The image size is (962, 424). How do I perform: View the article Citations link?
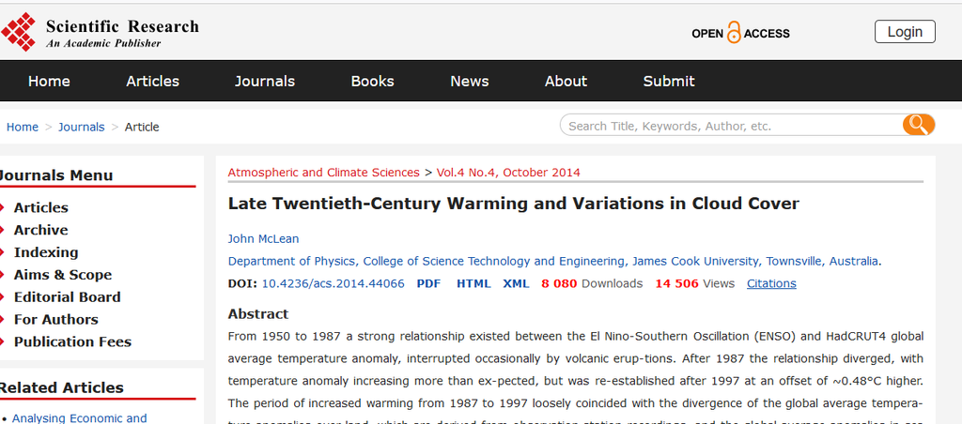coord(771,283)
